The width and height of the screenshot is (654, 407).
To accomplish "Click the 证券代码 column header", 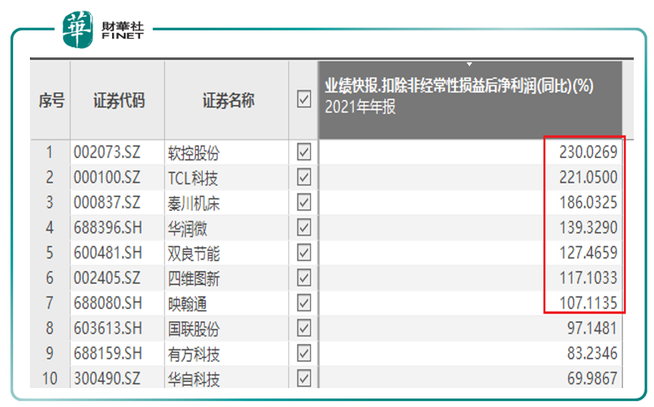I will (x=119, y=100).
